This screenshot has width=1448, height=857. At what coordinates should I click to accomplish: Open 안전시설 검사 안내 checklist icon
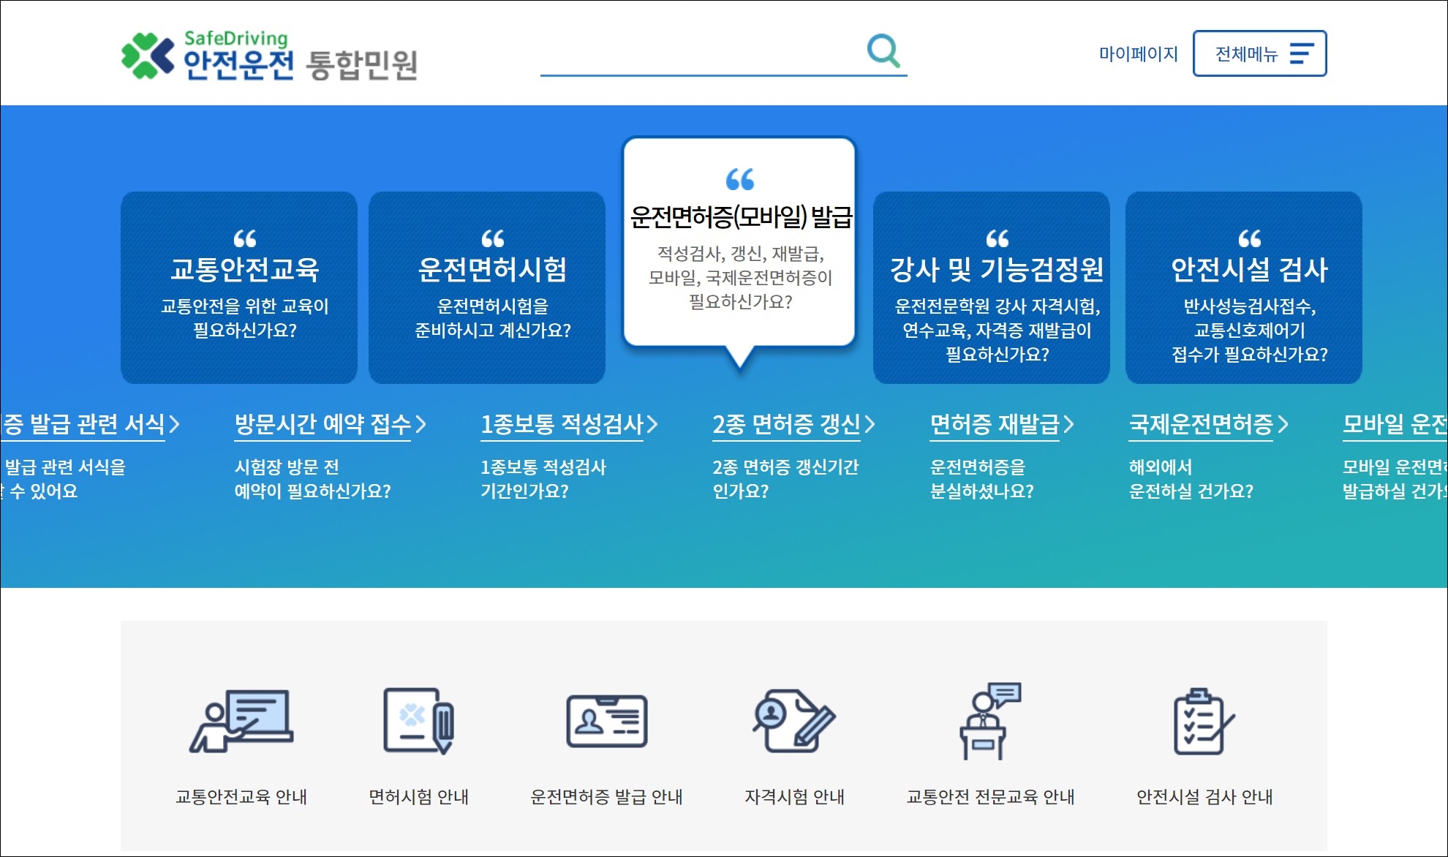pyautogui.click(x=1204, y=721)
